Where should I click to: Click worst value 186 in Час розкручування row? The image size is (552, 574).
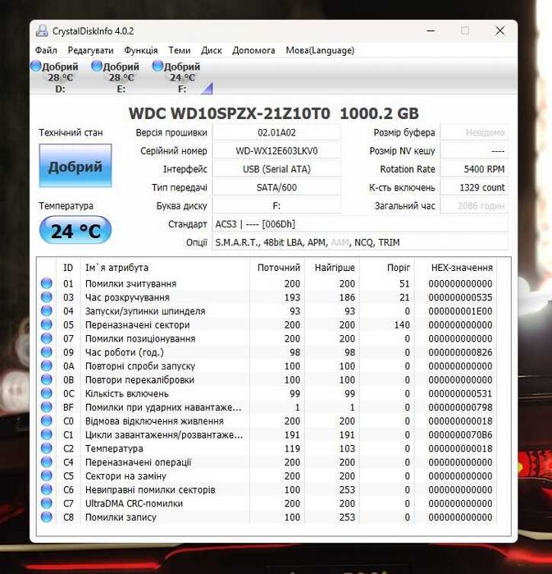pos(347,297)
